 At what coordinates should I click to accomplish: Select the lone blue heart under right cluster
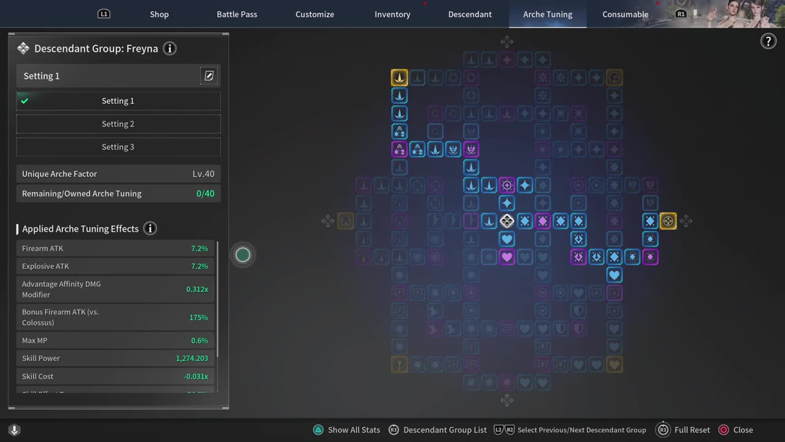tap(615, 275)
